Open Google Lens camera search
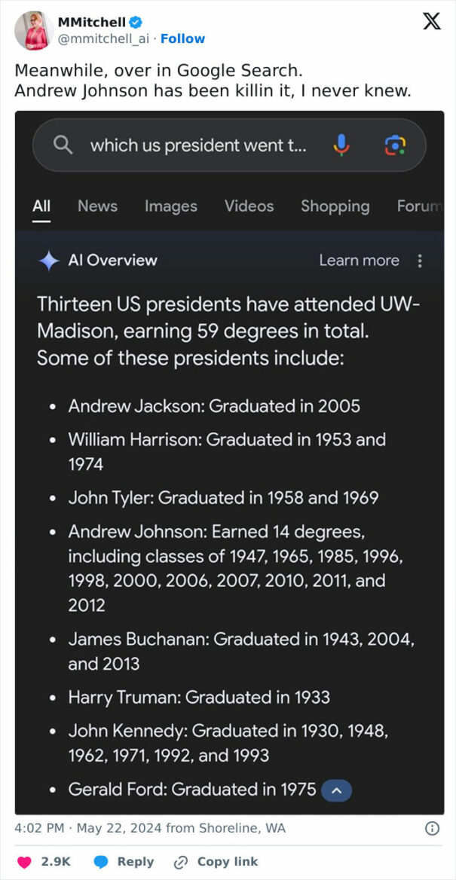456x880 pixels. click(x=396, y=145)
